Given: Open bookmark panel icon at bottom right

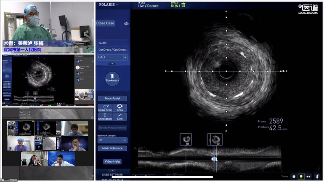Looking at the screenshot, I should pos(317,177).
